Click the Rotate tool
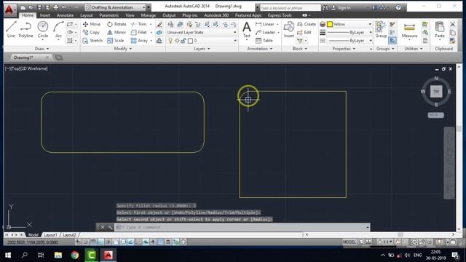The height and width of the screenshot is (262, 466). tap(116, 24)
